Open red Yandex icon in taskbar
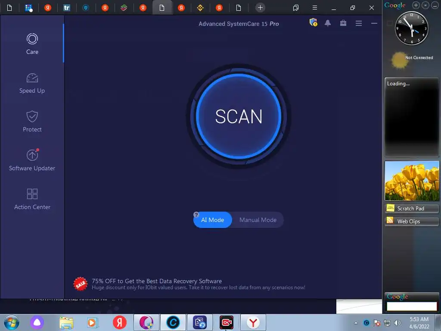The height and width of the screenshot is (331, 441). tap(120, 322)
